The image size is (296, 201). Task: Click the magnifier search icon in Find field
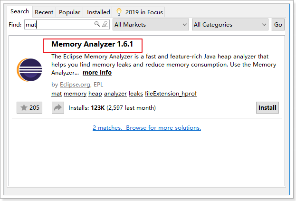[97, 24]
